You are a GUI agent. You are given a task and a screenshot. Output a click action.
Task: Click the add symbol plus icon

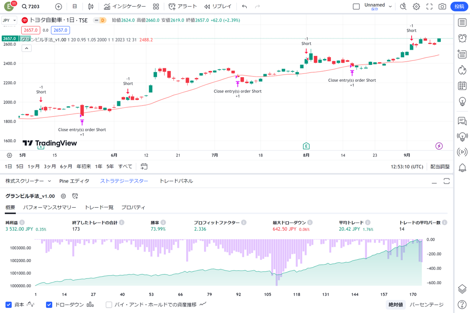click(59, 7)
